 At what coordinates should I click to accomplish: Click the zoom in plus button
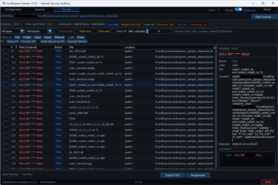coord(218,10)
